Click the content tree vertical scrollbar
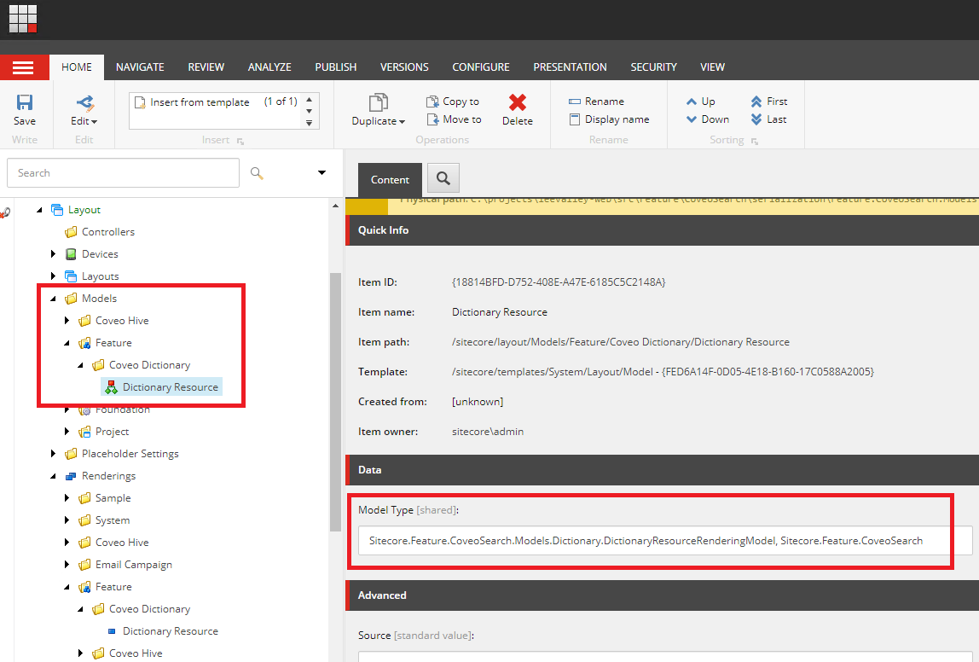The width and height of the screenshot is (979, 662). tap(335, 403)
